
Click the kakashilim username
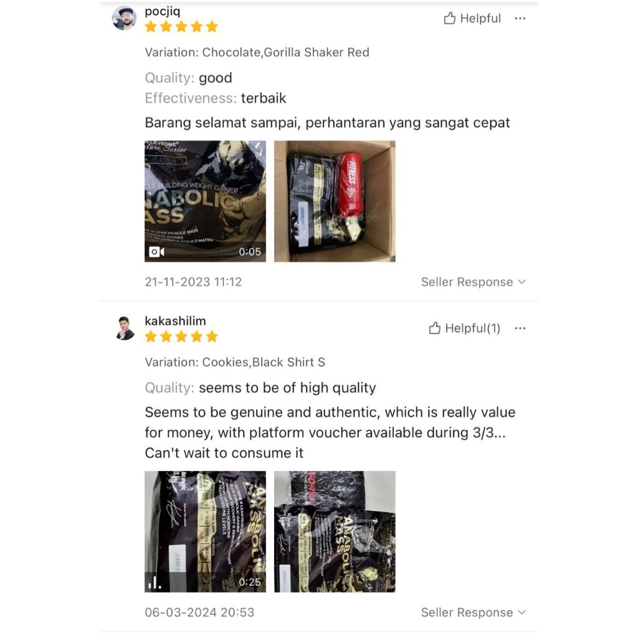(175, 321)
